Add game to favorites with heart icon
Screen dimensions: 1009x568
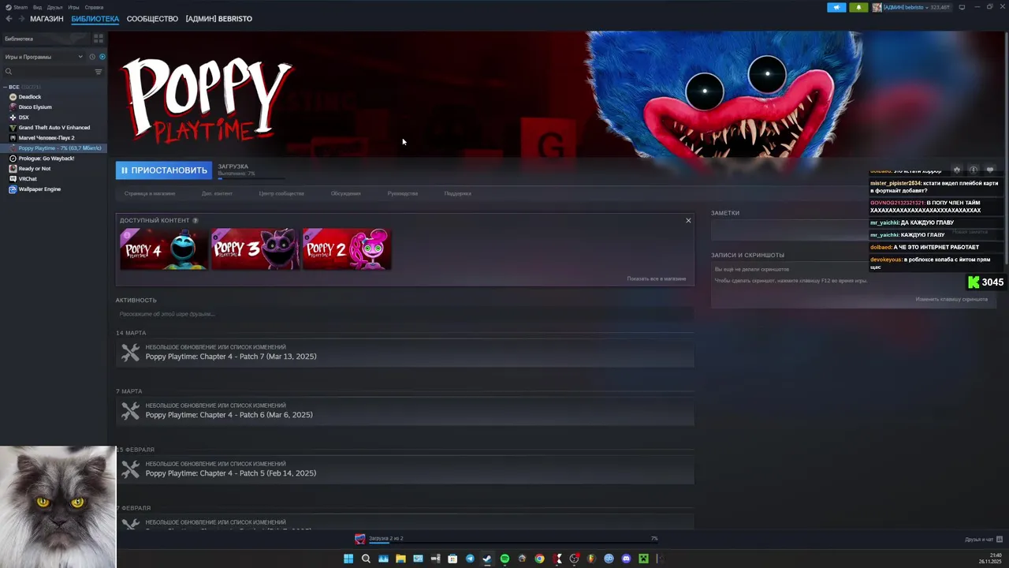[990, 170]
